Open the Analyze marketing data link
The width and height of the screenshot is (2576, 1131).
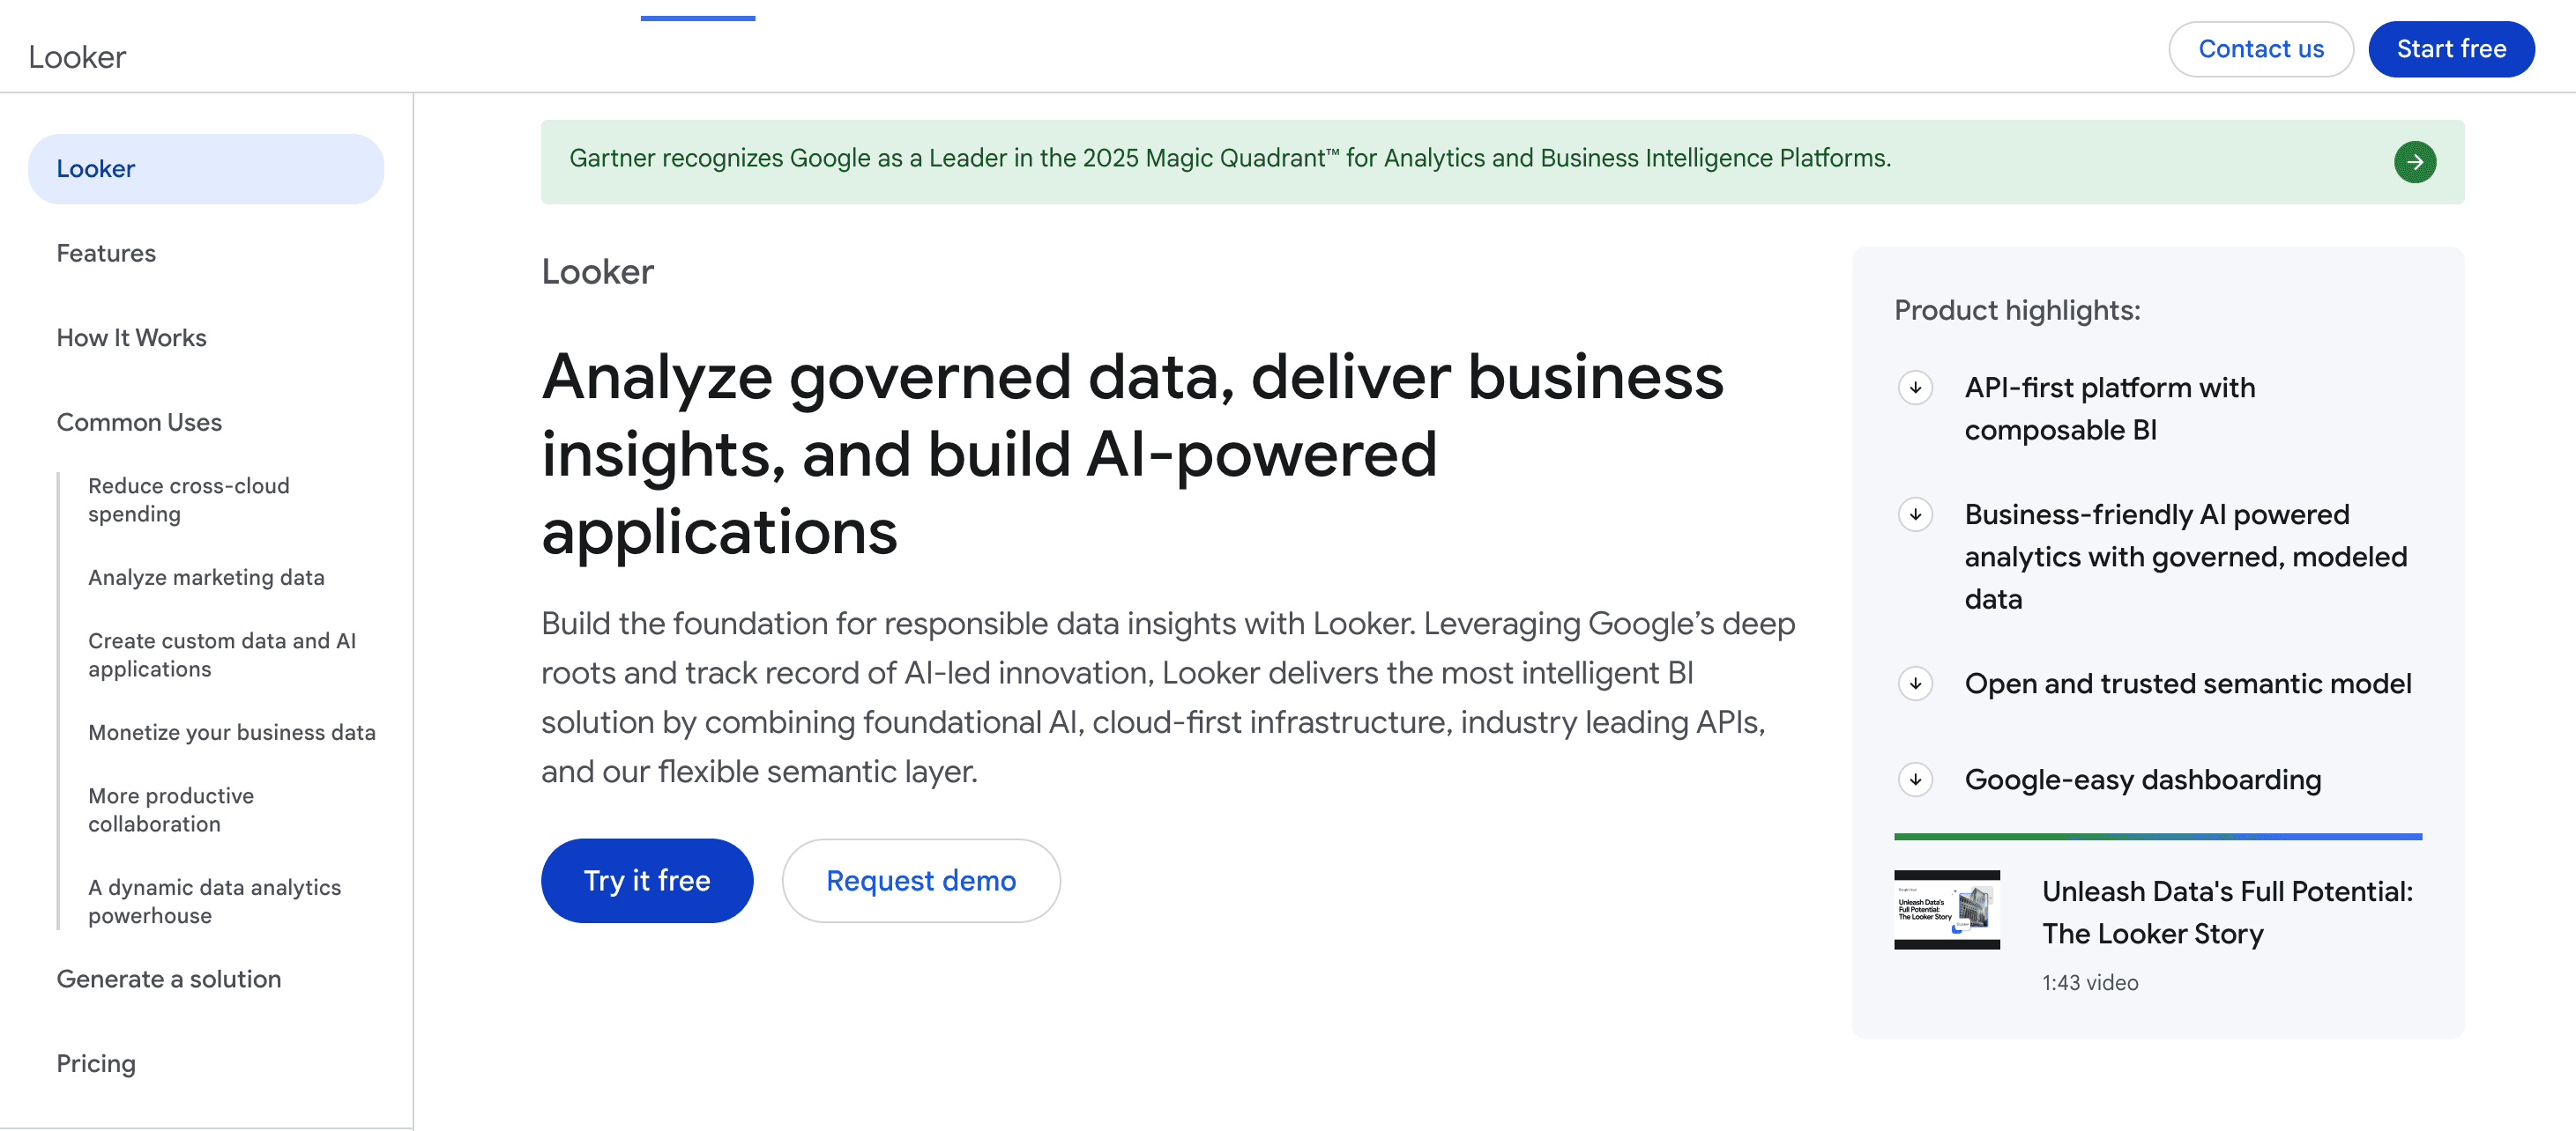[x=206, y=578]
